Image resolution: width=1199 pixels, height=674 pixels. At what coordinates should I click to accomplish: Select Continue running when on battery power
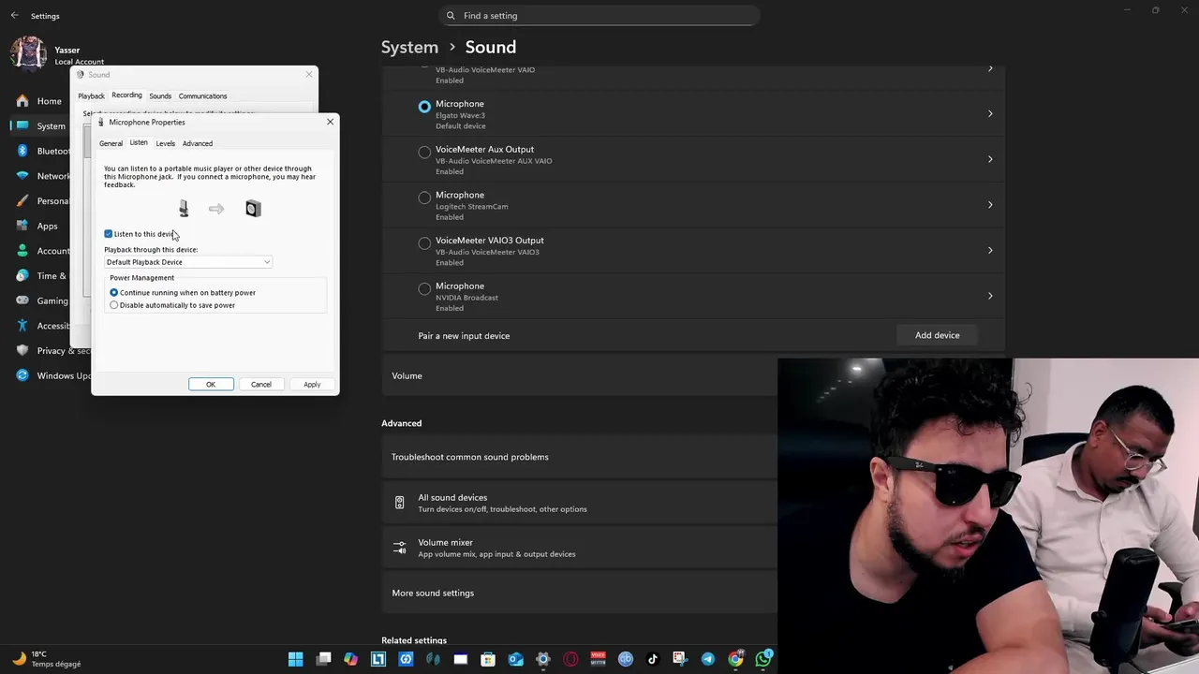coord(114,293)
